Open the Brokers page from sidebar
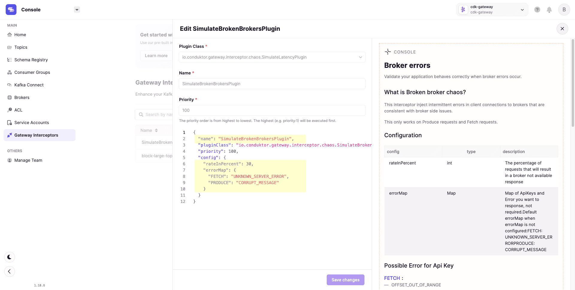The width and height of the screenshot is (575, 290). point(22,97)
